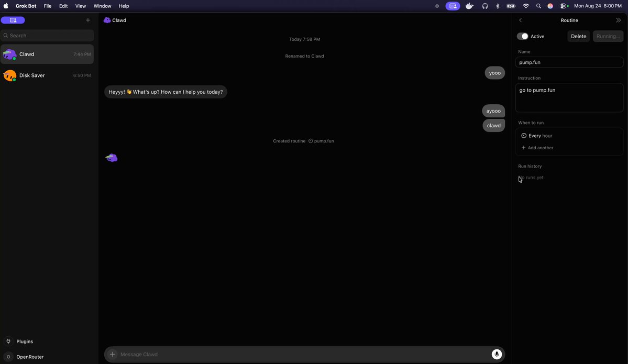This screenshot has height=364, width=628.
Task: Open the View menu
Action: pos(81,6)
